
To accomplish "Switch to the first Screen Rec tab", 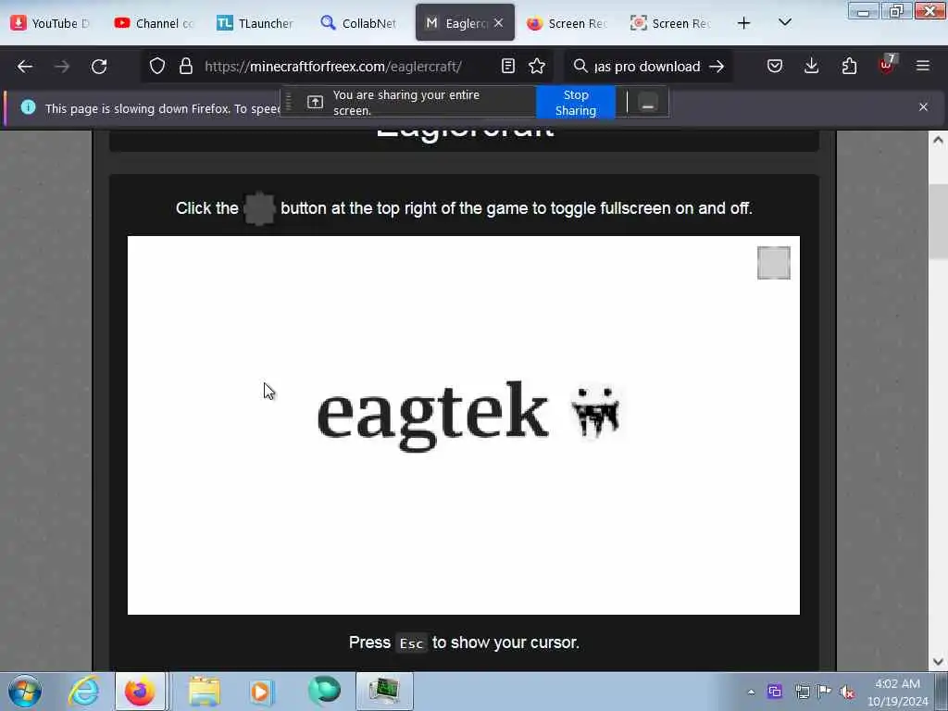I will pyautogui.click(x=568, y=23).
